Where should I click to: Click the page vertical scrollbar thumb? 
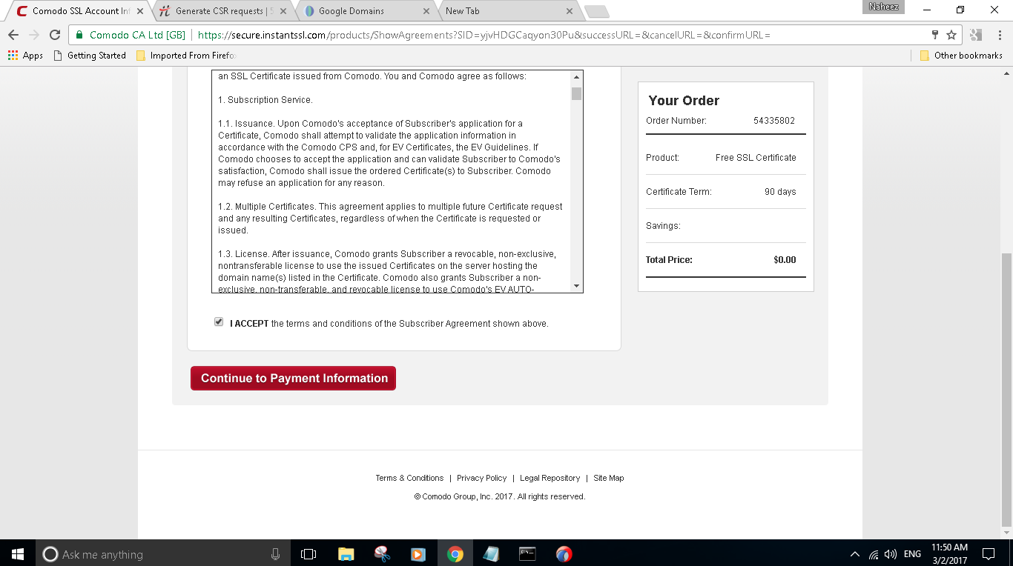pos(1006,389)
